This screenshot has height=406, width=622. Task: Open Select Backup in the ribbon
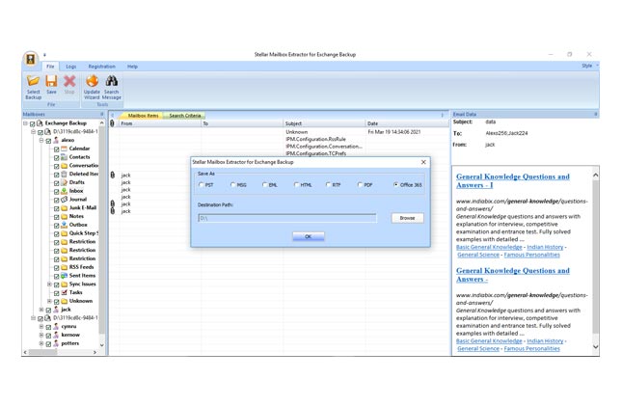[34, 87]
